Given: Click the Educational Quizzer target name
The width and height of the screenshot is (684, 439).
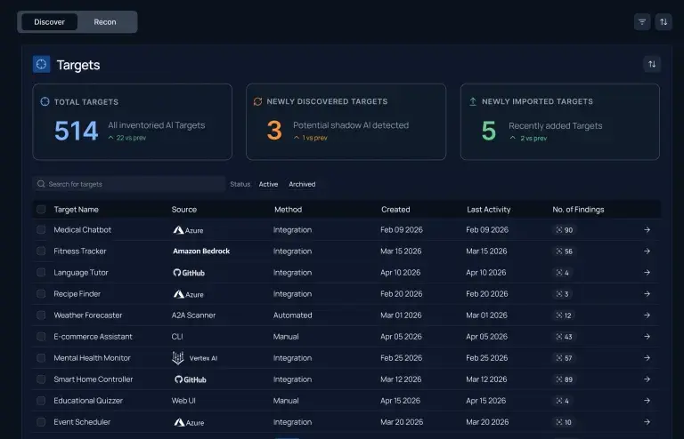Looking at the screenshot, I should (88, 400).
